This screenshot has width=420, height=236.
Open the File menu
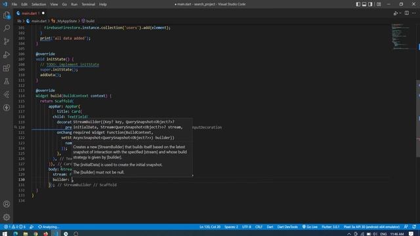[14, 5]
